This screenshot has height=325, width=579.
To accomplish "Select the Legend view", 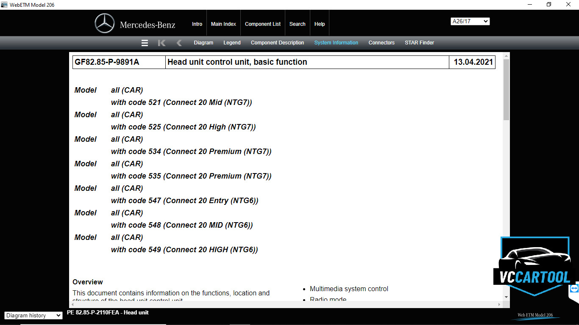I will [232, 42].
